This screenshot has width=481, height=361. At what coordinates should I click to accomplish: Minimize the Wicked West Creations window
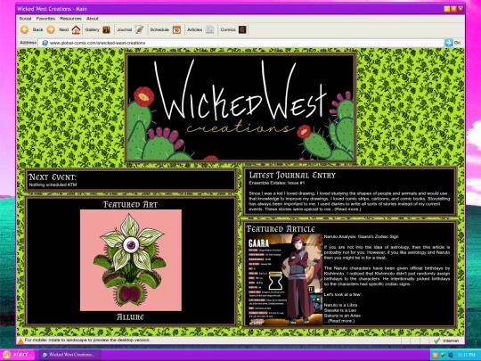point(447,9)
